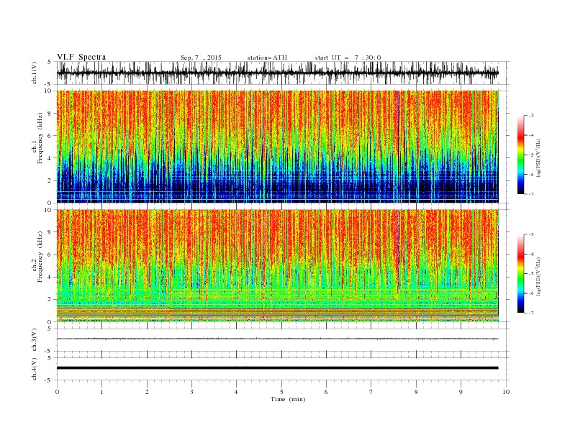Click the ch.1 voltage waveform trace
The image size is (570, 440).
[278, 73]
